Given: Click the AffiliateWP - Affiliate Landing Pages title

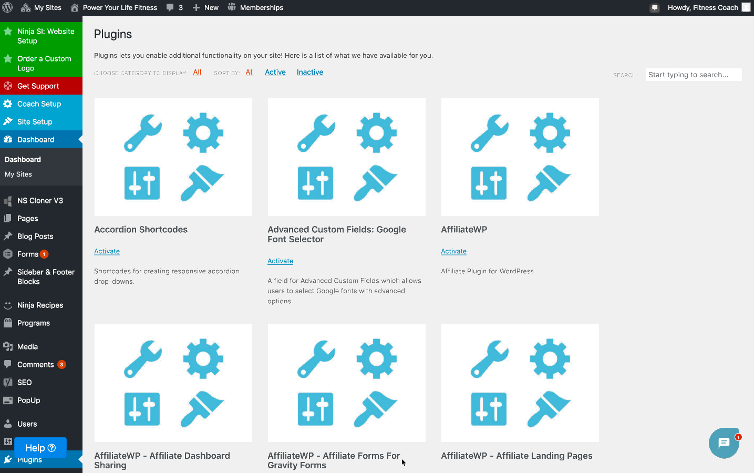Looking at the screenshot, I should coord(517,456).
